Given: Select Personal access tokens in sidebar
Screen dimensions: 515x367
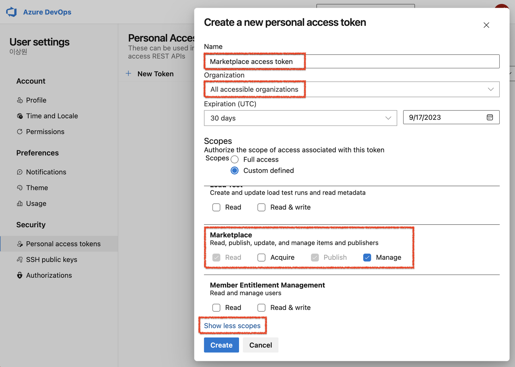Looking at the screenshot, I should click(x=59, y=244).
